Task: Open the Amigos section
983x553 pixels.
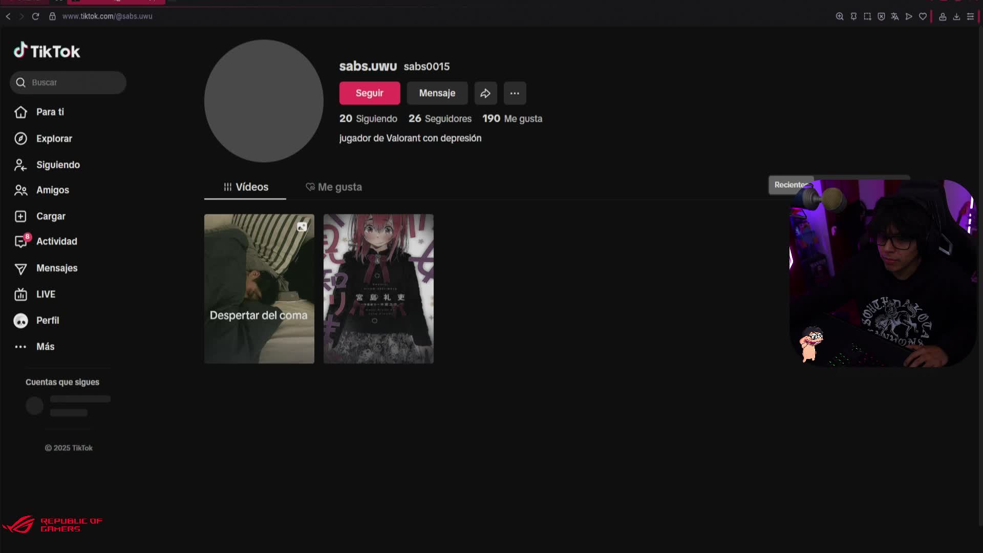Action: point(42,190)
